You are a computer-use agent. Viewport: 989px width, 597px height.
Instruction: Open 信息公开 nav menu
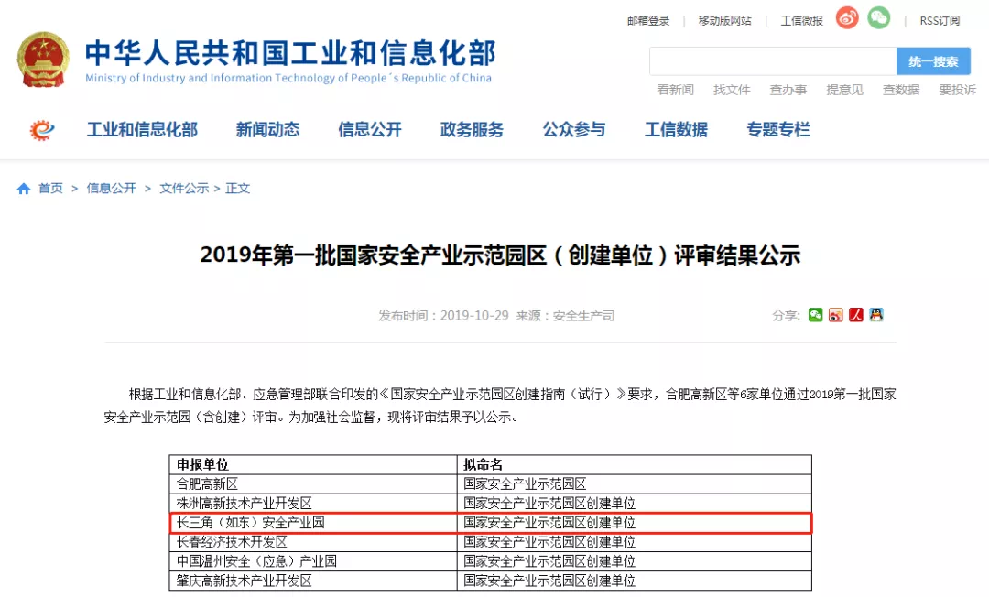coord(370,130)
